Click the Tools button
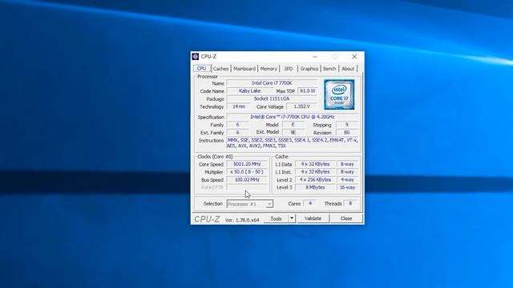The image size is (513, 288). [x=276, y=218]
